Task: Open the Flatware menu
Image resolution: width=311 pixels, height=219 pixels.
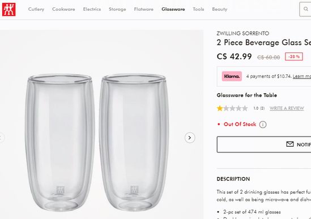Action: tap(143, 9)
